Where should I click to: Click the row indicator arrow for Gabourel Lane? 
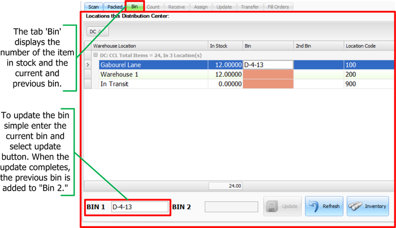[x=87, y=65]
